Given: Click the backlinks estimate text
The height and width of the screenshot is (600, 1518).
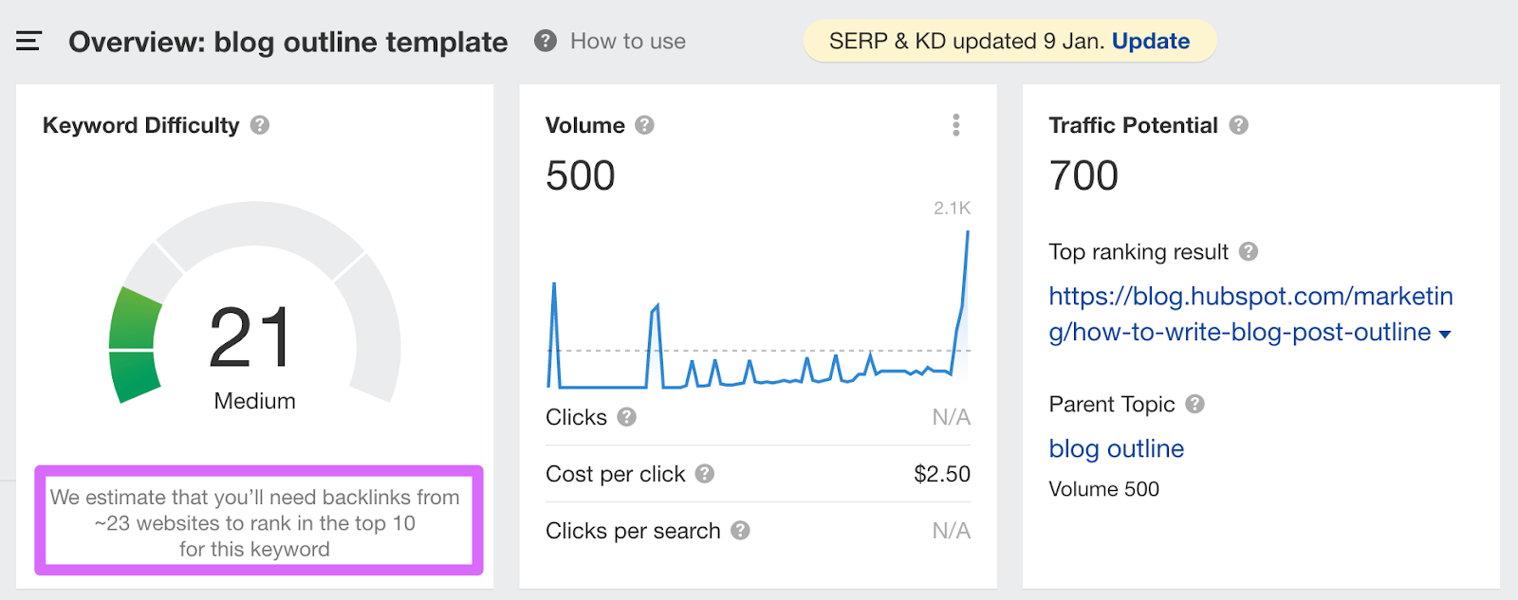Looking at the screenshot, I should 255,523.
